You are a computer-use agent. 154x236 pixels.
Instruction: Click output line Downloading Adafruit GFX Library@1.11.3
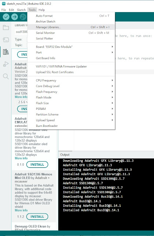click(98, 161)
